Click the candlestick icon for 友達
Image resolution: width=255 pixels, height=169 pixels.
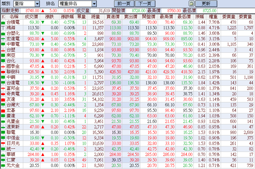click(3, 99)
